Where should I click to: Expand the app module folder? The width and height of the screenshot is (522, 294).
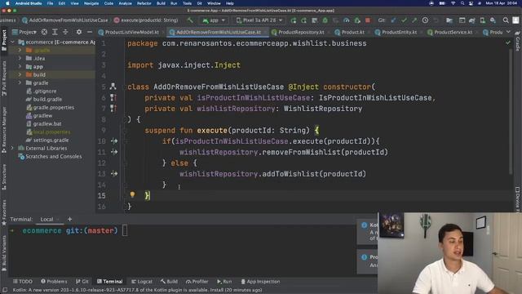[20, 66]
